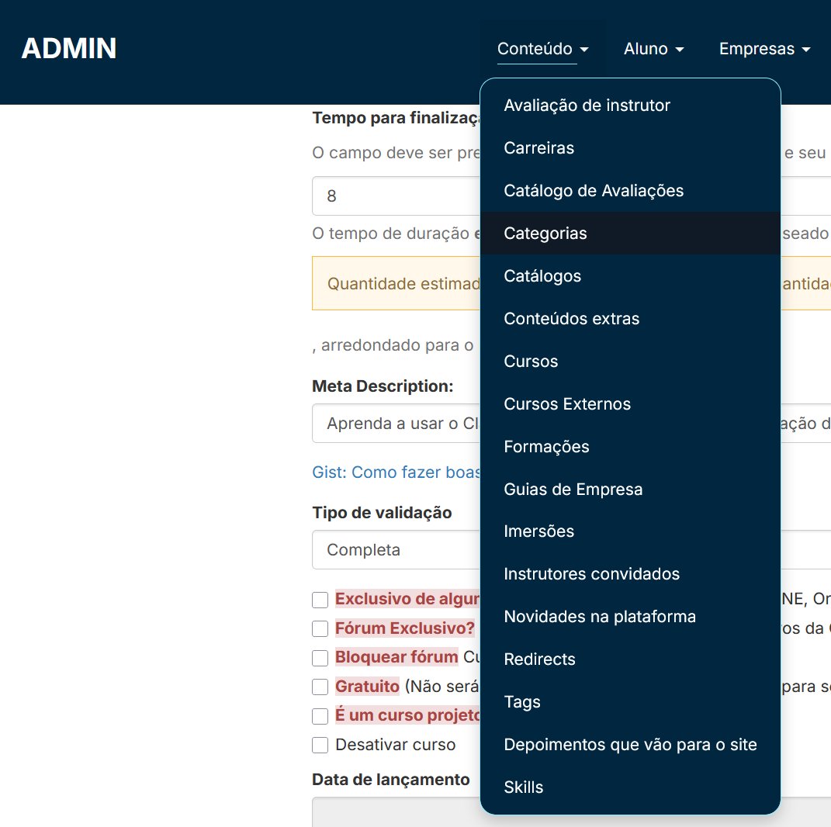Click the ADMIN logo
The height and width of the screenshot is (827, 831).
(69, 48)
